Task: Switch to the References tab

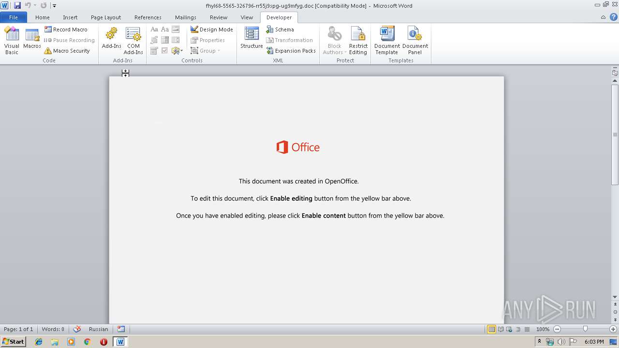Action: tap(148, 17)
